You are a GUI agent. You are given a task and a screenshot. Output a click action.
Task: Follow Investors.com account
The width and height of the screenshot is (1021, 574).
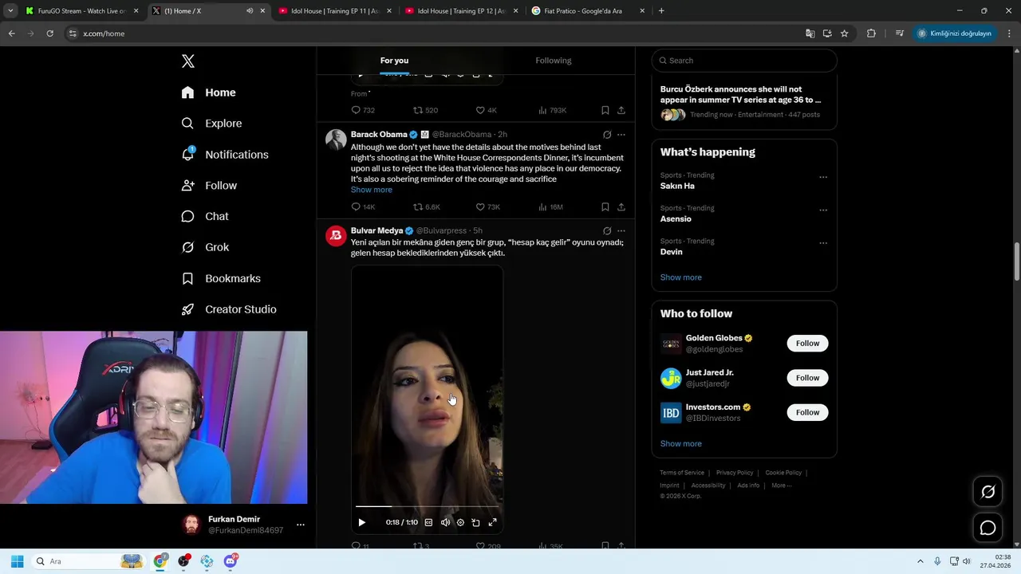click(x=807, y=412)
